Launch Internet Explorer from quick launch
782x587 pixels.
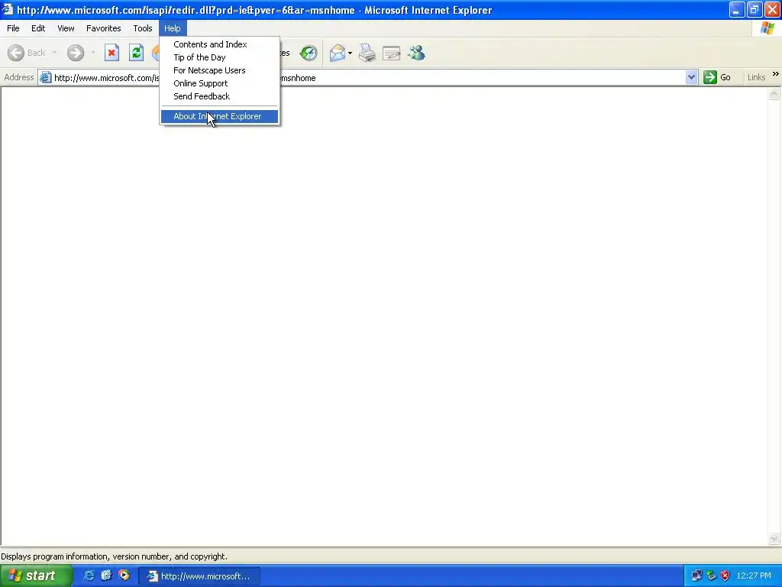[89, 576]
